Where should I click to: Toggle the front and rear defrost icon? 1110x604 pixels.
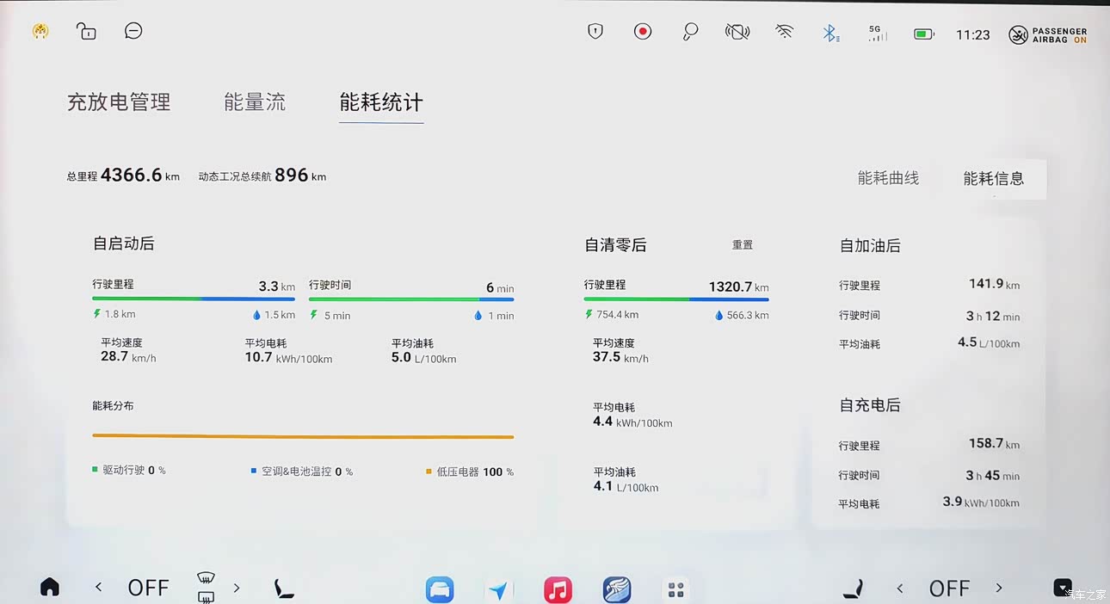coord(206,587)
